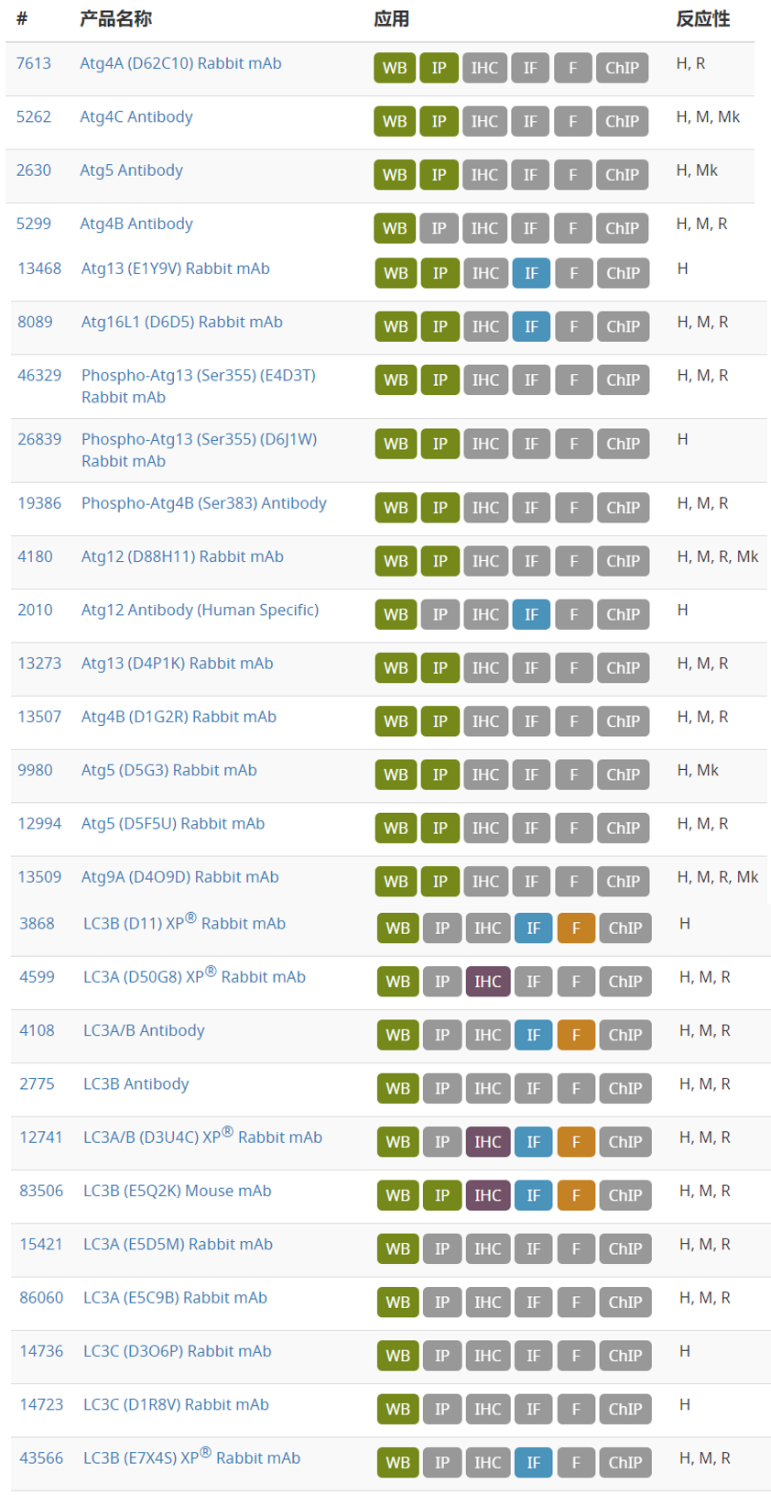Open the Atg4C Antibody product link
The image size is (771, 1495).
coord(136,116)
